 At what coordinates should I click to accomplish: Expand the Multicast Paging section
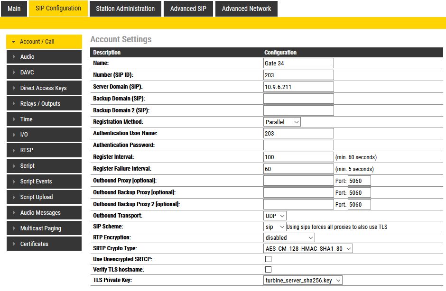(x=44, y=228)
